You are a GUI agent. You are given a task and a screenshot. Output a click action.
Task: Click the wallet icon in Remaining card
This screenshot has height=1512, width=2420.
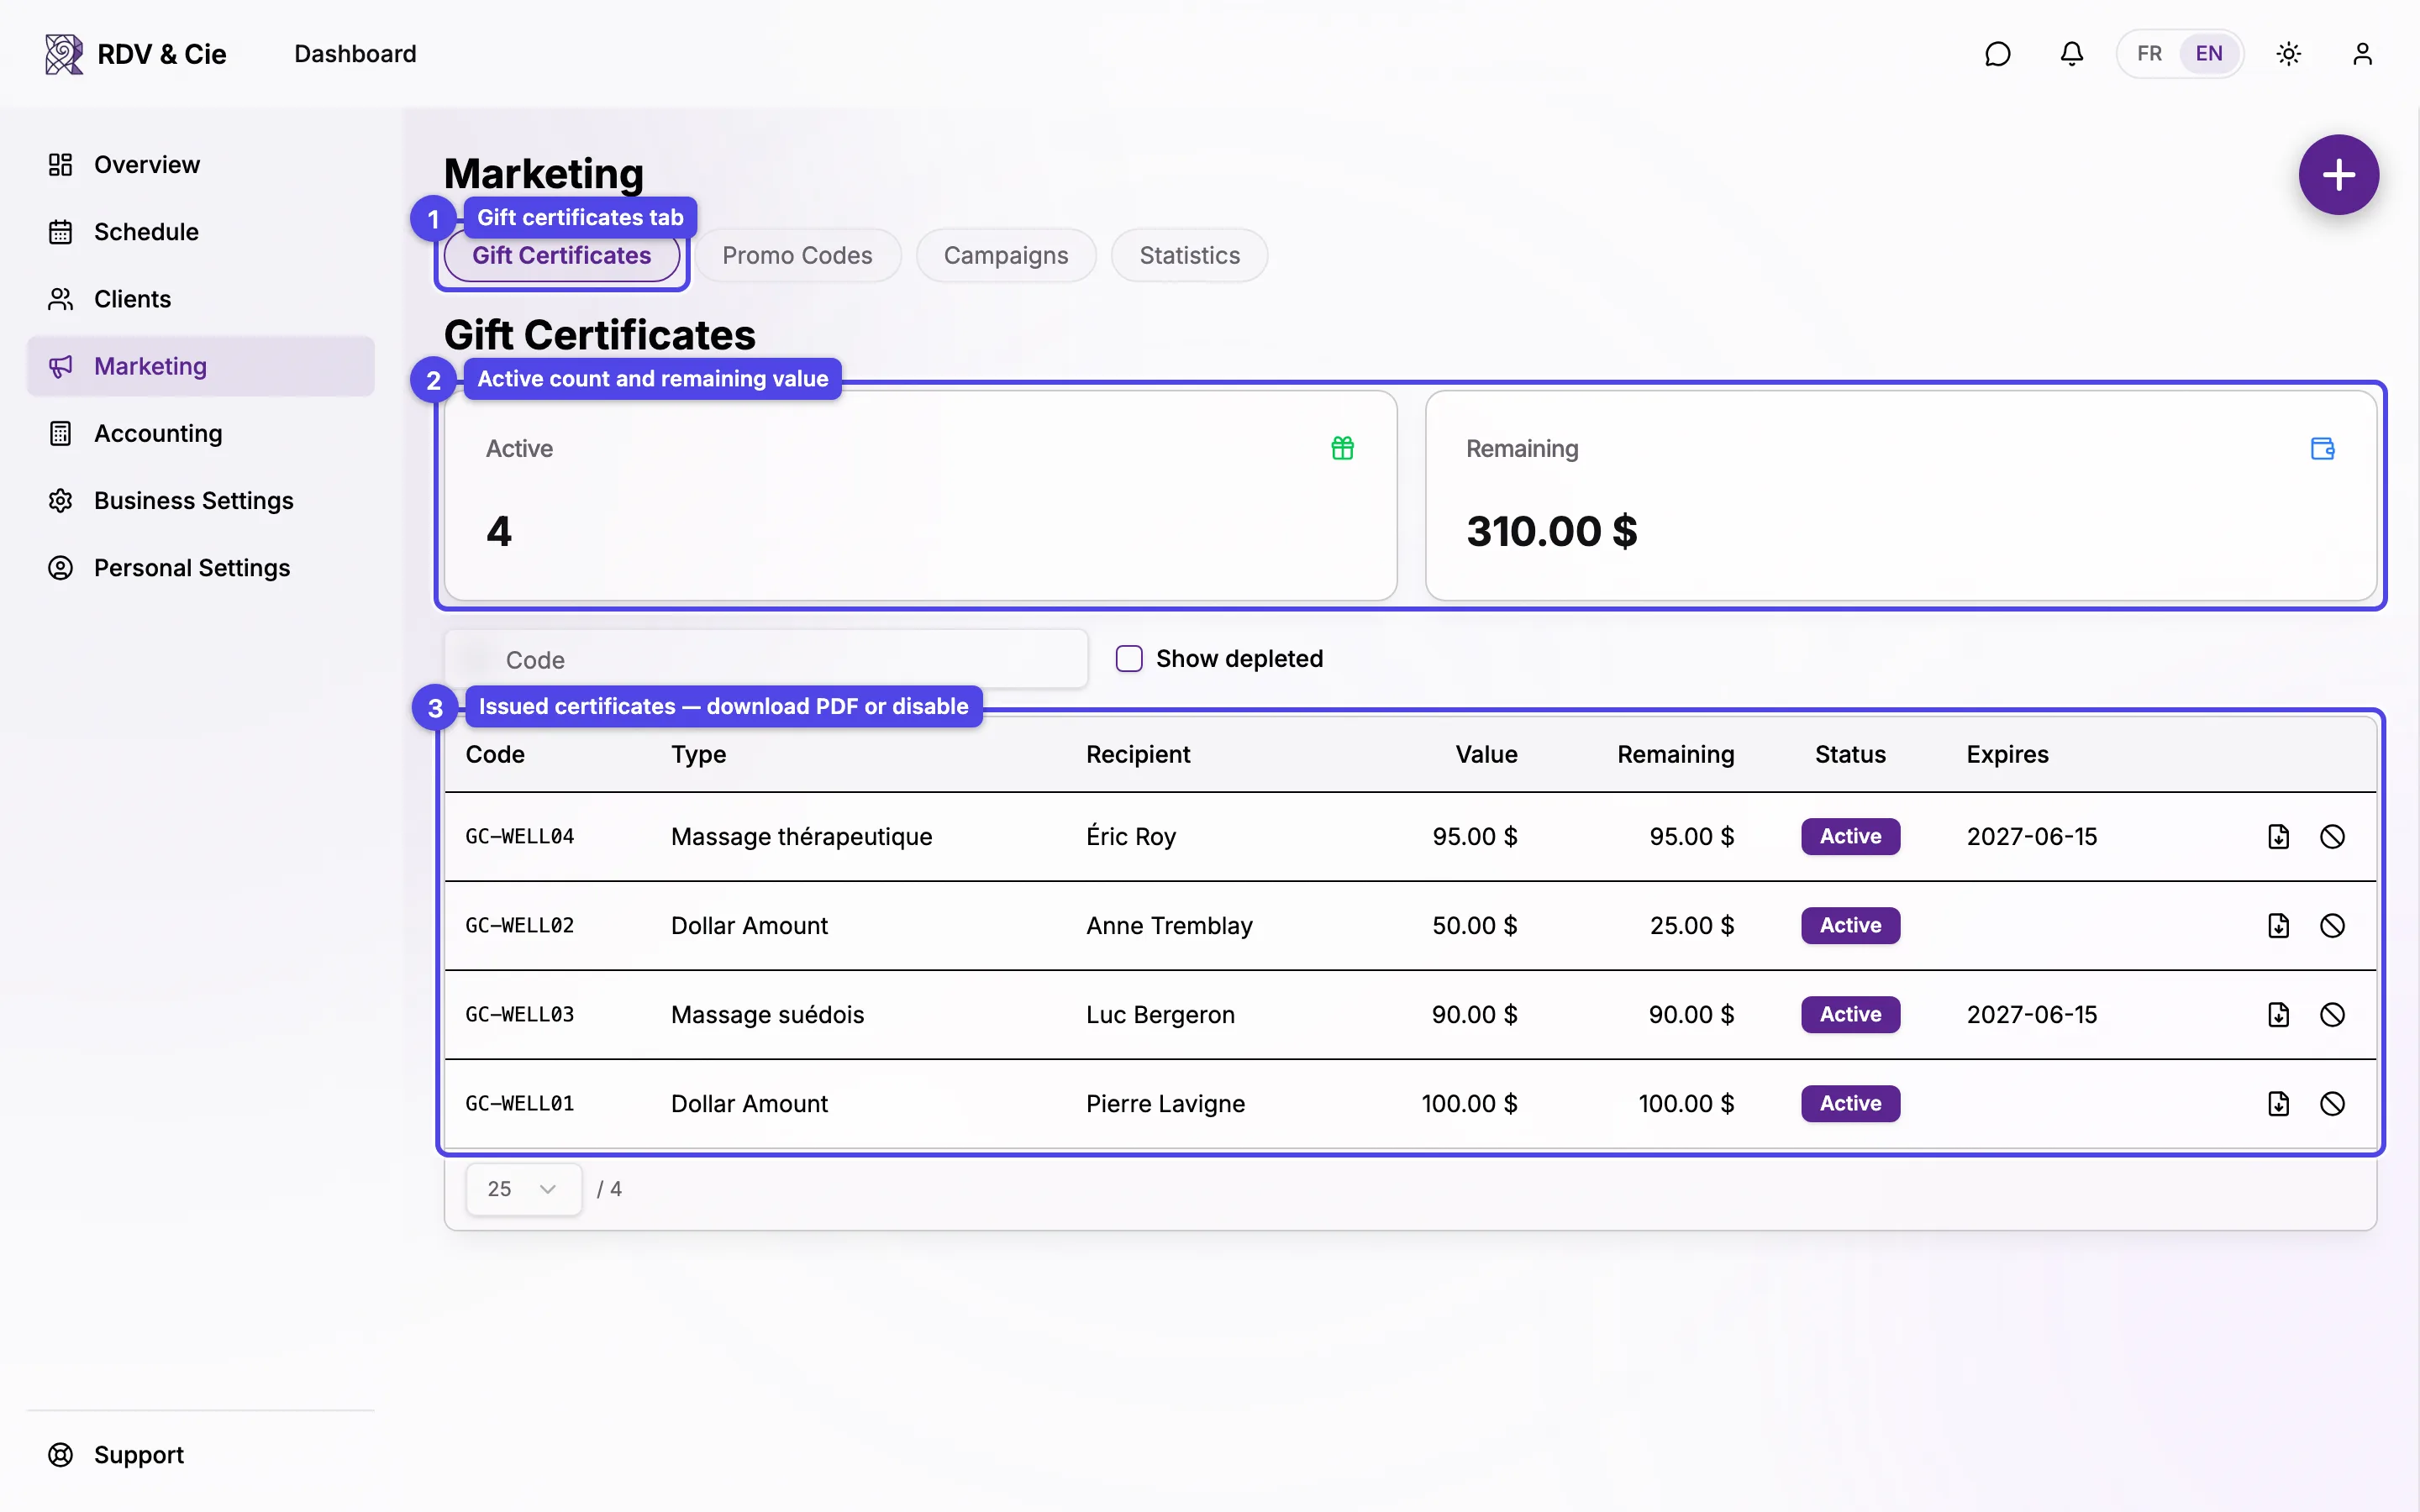[2322, 448]
